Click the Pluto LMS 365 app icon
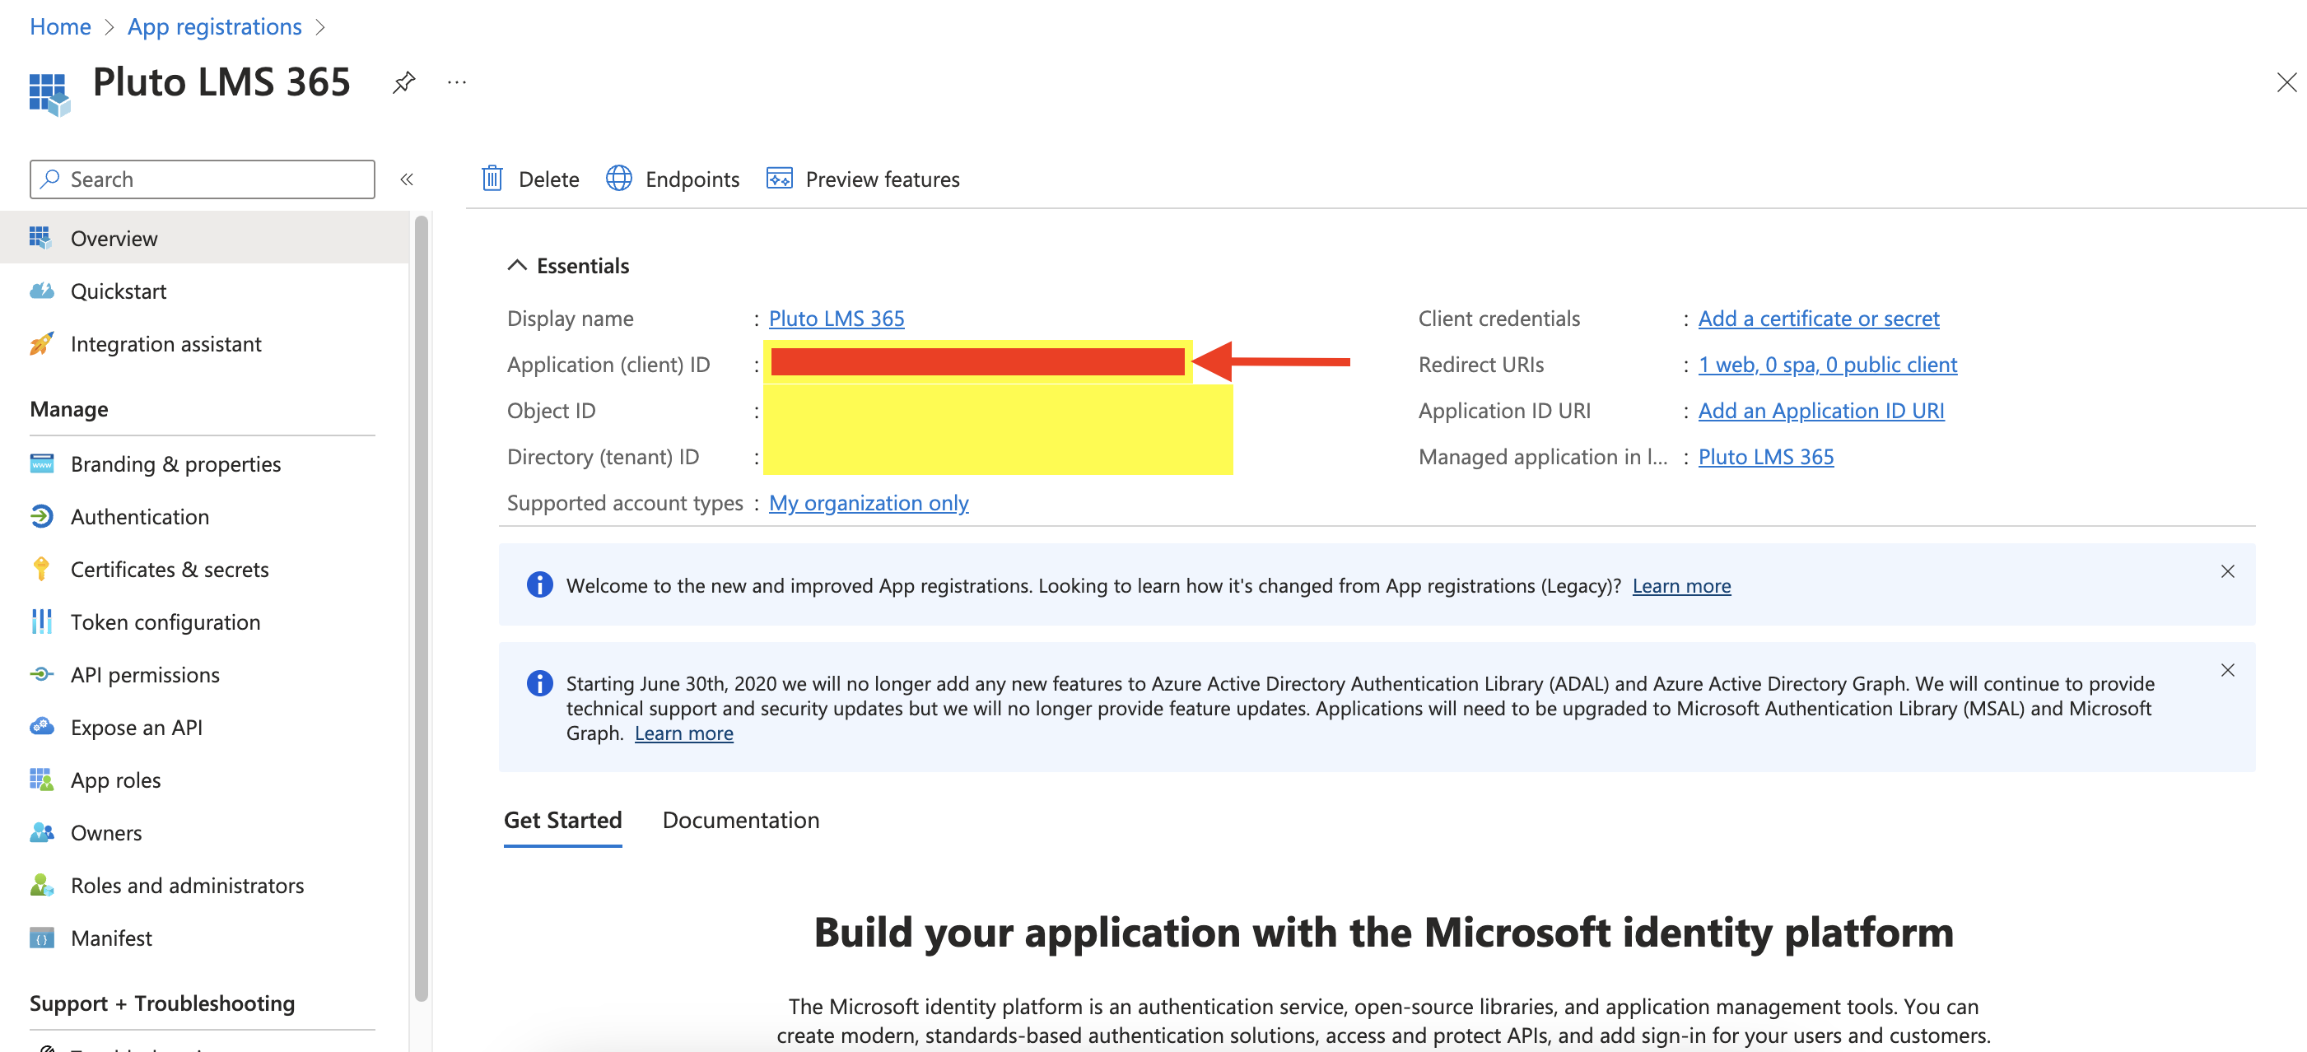2307x1052 pixels. point(49,94)
